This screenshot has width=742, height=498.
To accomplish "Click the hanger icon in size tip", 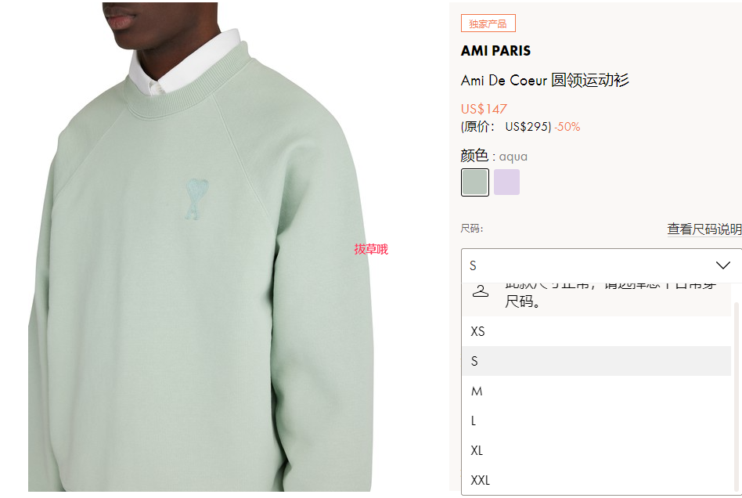I will tap(481, 290).
